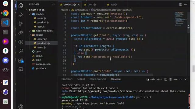This screenshot has width=195, height=109.
Task: Open Discord from the dock
Action: (5, 61)
